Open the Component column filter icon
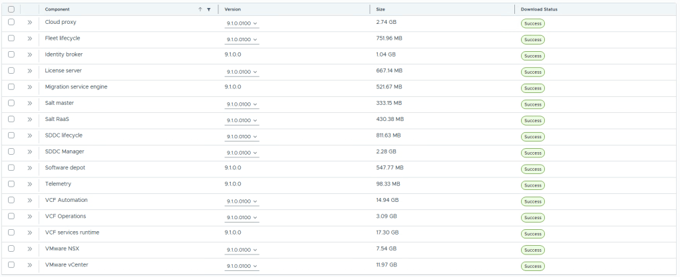Viewport: 680px width, 277px height. [x=209, y=9]
